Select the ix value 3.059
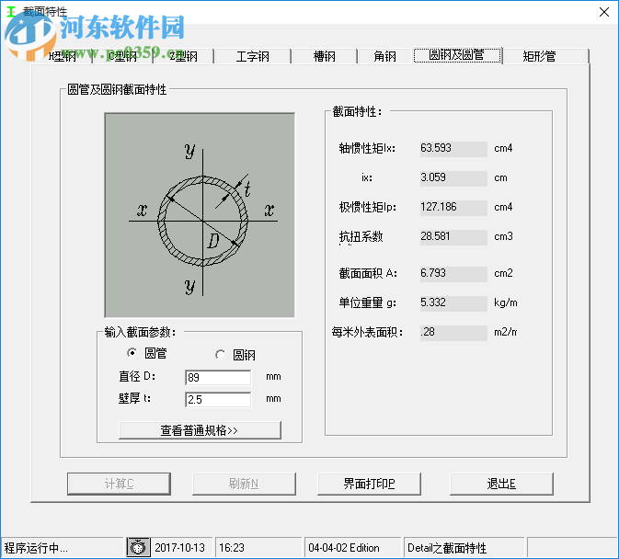 [x=453, y=177]
